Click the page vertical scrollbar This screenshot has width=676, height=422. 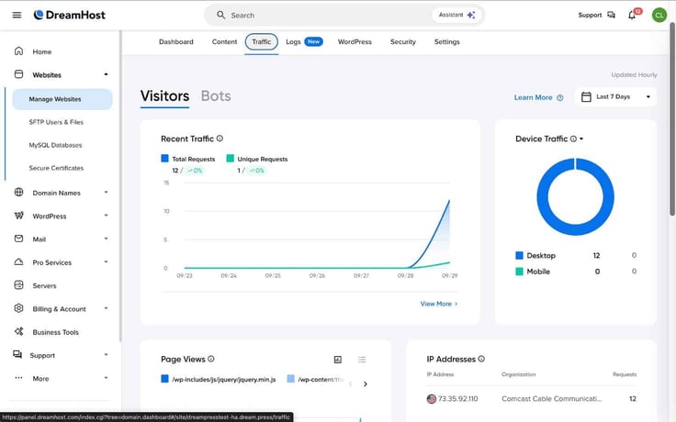pyautogui.click(x=672, y=119)
